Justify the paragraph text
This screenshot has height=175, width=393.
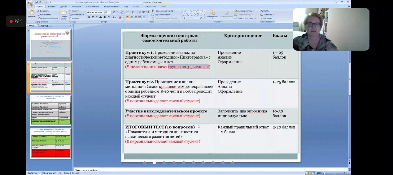(140, 17)
